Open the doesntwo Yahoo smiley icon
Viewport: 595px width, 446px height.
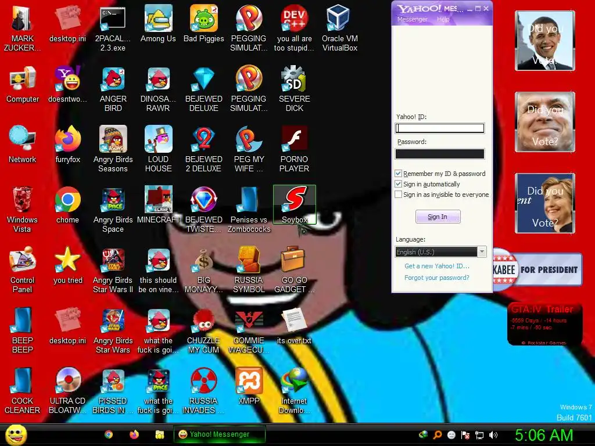[x=68, y=84]
